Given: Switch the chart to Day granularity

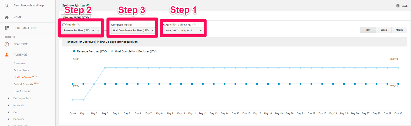Looking at the screenshot, I should coord(368,30).
